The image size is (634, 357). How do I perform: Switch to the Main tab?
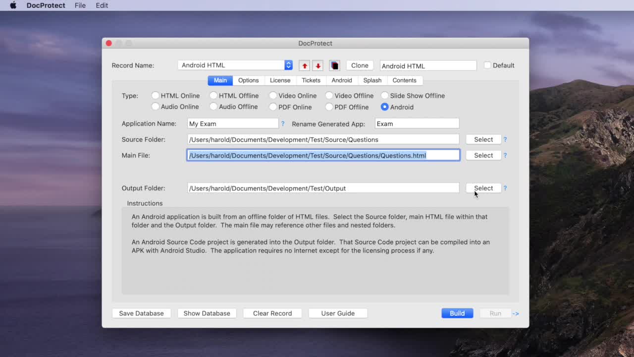coord(220,80)
